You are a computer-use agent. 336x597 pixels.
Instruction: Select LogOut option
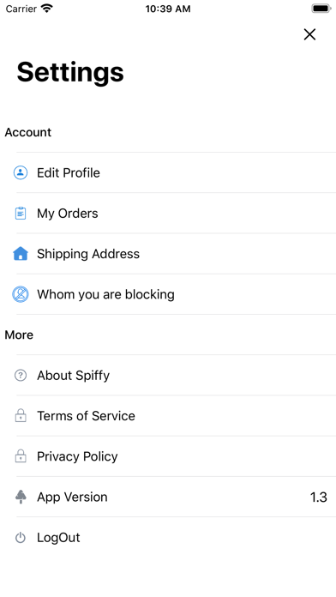tap(176, 538)
